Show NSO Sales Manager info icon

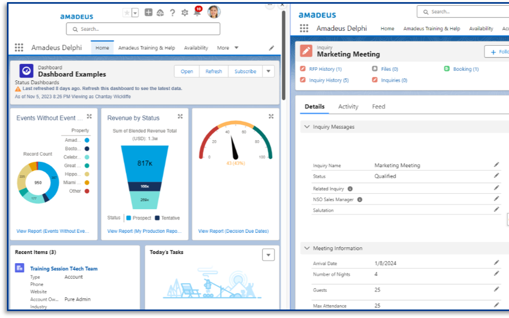pyautogui.click(x=360, y=199)
